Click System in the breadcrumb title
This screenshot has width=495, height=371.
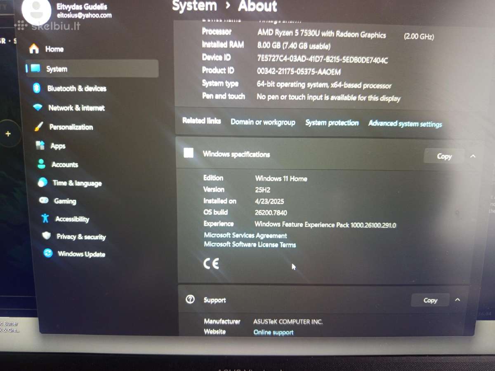(194, 6)
